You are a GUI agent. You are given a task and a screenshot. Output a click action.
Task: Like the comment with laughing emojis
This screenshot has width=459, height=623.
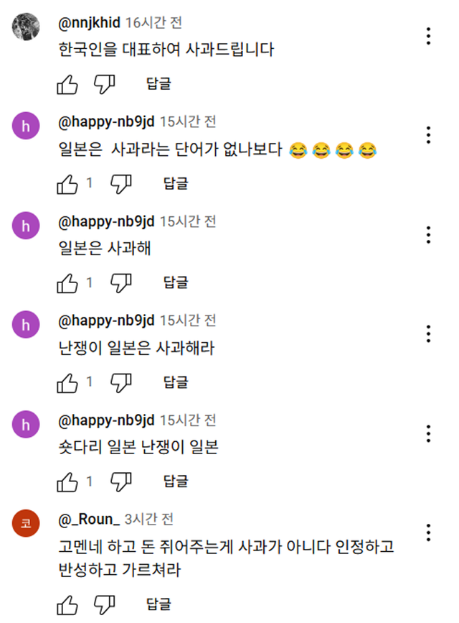coord(67,184)
